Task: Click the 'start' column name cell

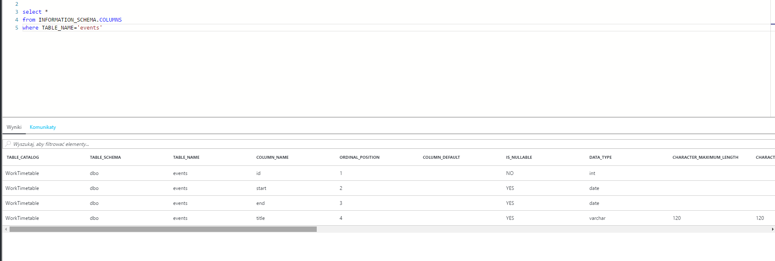Action: click(261, 188)
